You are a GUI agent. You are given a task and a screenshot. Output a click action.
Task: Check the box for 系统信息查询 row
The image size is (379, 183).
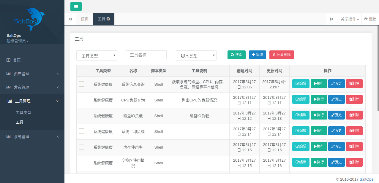tap(82, 84)
